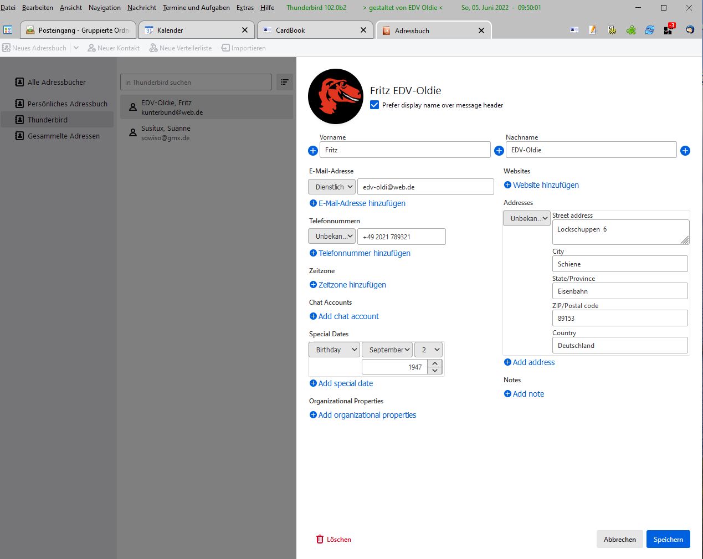Click the address list display options icon
The width and height of the screenshot is (703, 559).
point(284,82)
